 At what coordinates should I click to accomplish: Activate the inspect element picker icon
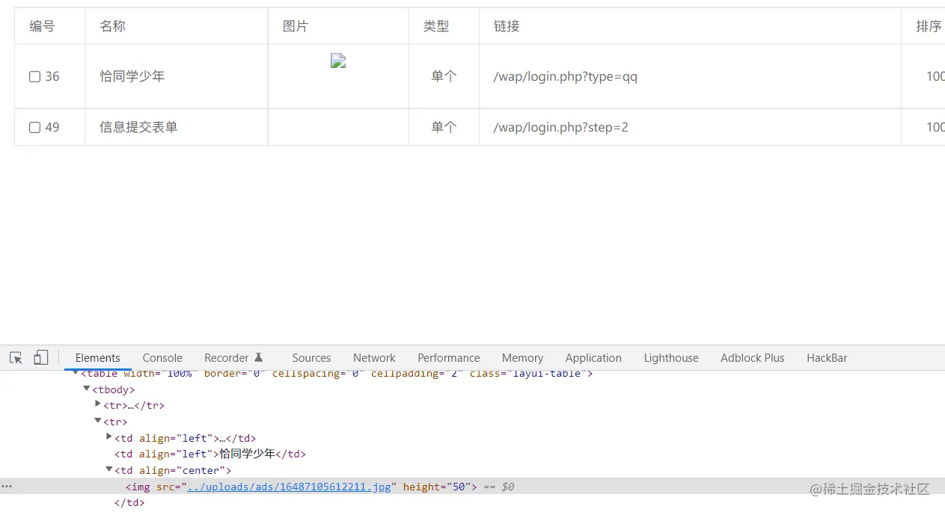point(16,358)
